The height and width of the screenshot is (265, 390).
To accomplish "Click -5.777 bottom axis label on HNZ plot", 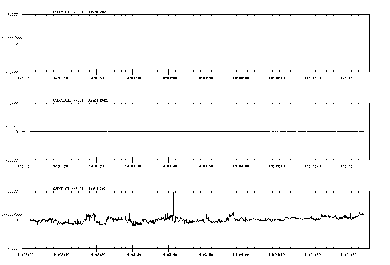I will tap(11, 249).
